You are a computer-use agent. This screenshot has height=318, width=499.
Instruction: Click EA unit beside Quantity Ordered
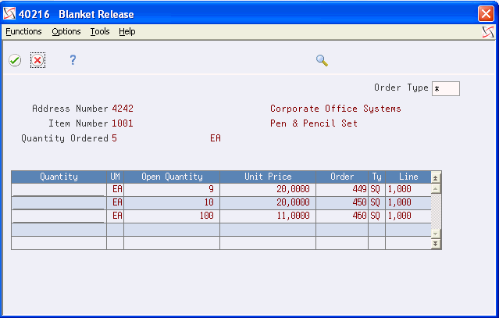[x=216, y=138]
